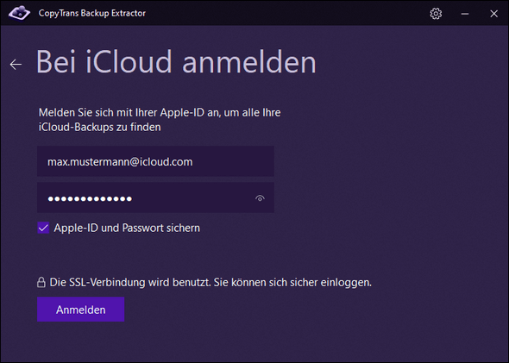Focus the Apple-ID email input field
Viewport: 509px width, 363px height.
point(155,161)
